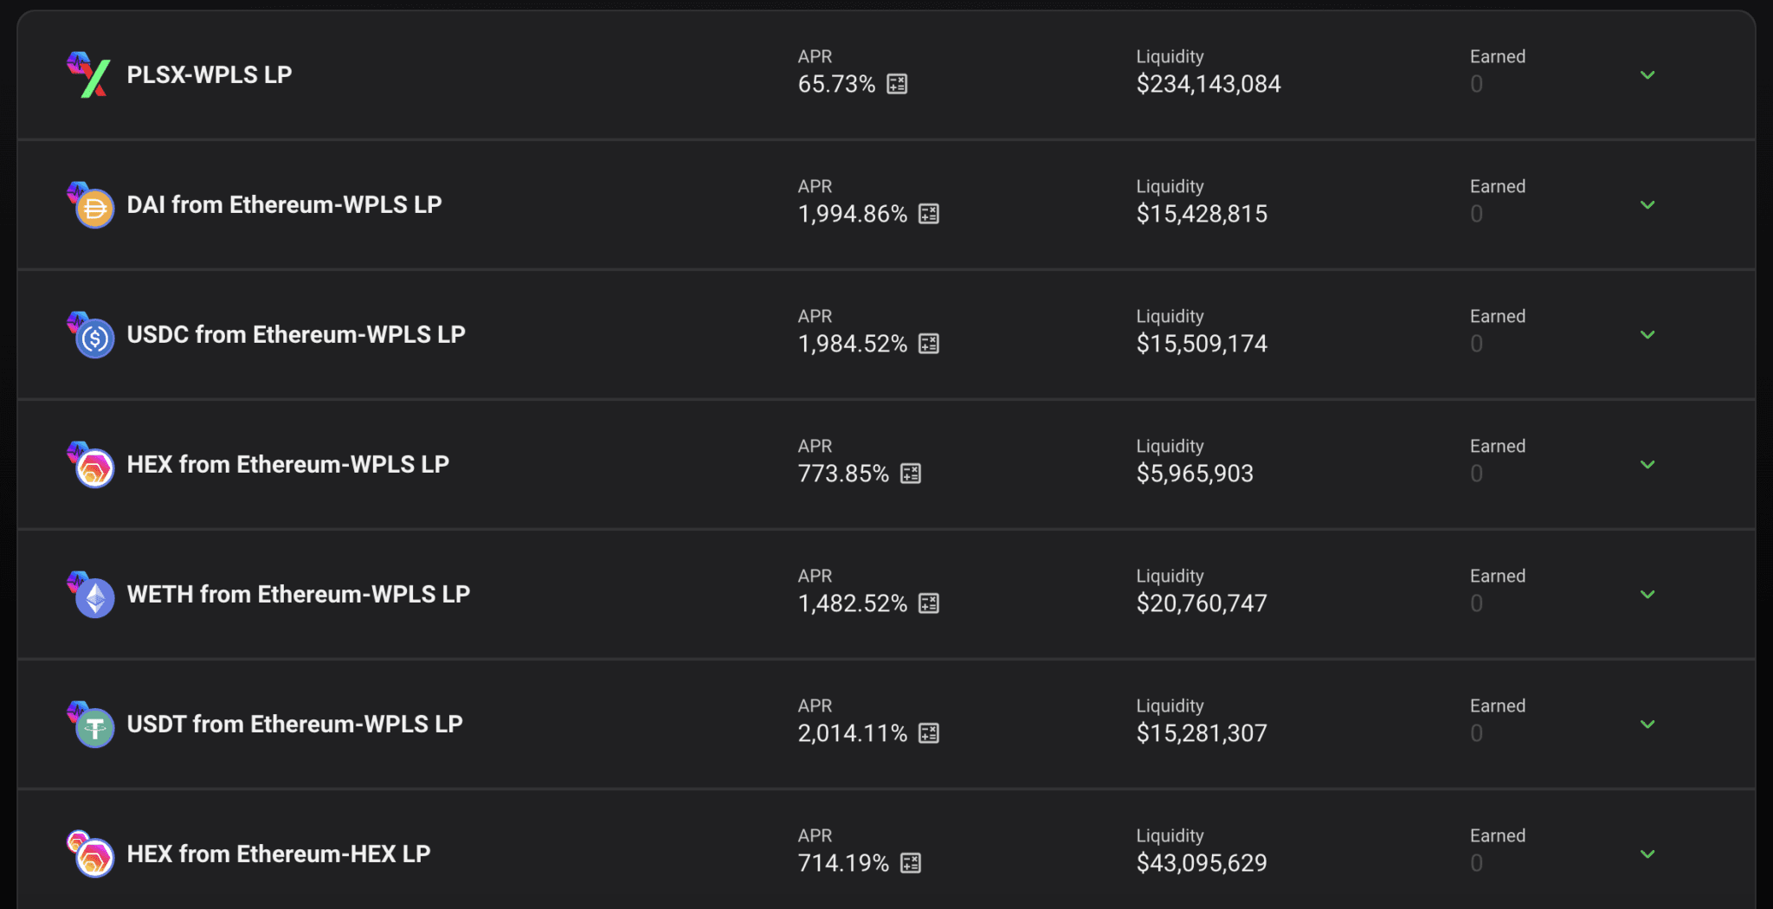The width and height of the screenshot is (1773, 909).
Task: Open calculator icon beside 714.19% APR
Action: pyautogui.click(x=911, y=863)
